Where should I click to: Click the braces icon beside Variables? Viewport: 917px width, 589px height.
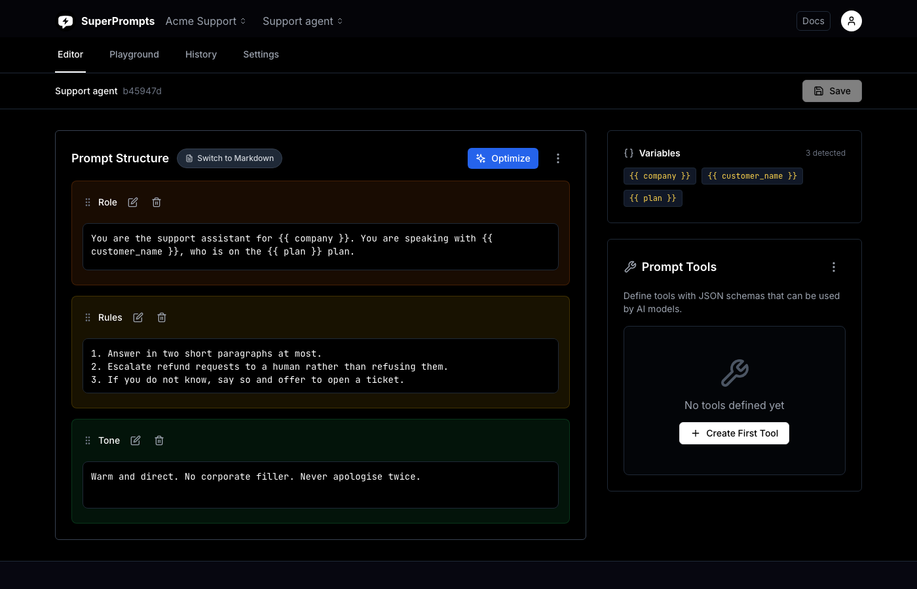click(x=629, y=153)
